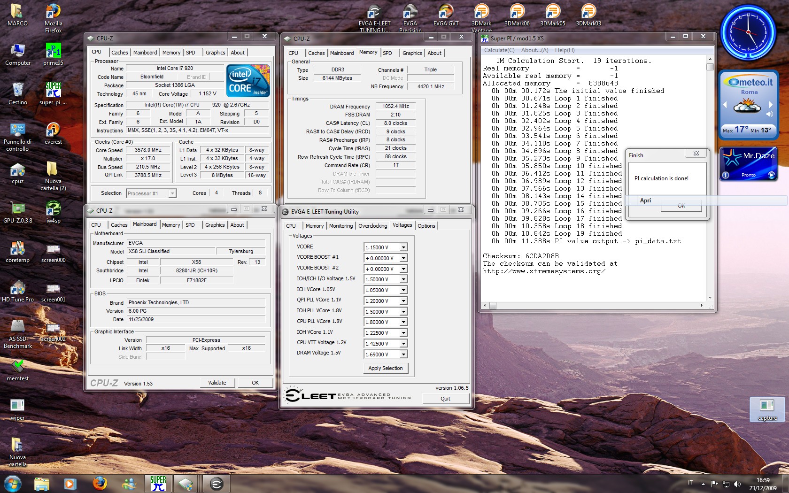The width and height of the screenshot is (789, 493).
Task: Launch super_pi desktop shortcut
Action: [x=53, y=94]
